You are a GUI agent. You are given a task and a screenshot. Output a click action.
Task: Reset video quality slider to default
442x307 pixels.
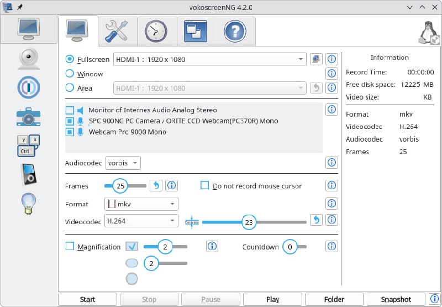coord(316,220)
